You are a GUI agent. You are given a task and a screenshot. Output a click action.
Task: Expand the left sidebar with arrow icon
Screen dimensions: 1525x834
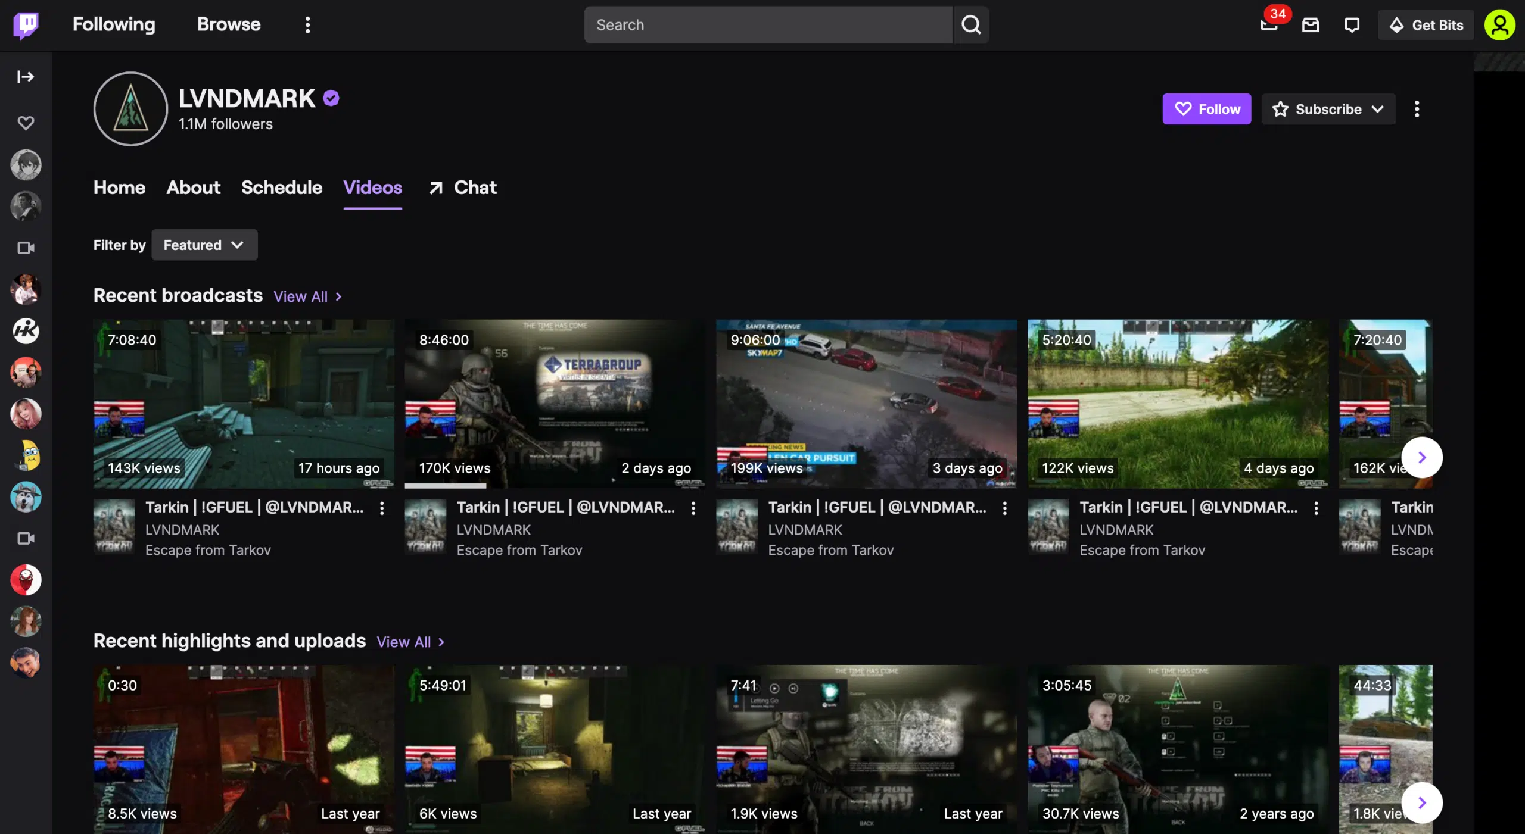click(26, 77)
